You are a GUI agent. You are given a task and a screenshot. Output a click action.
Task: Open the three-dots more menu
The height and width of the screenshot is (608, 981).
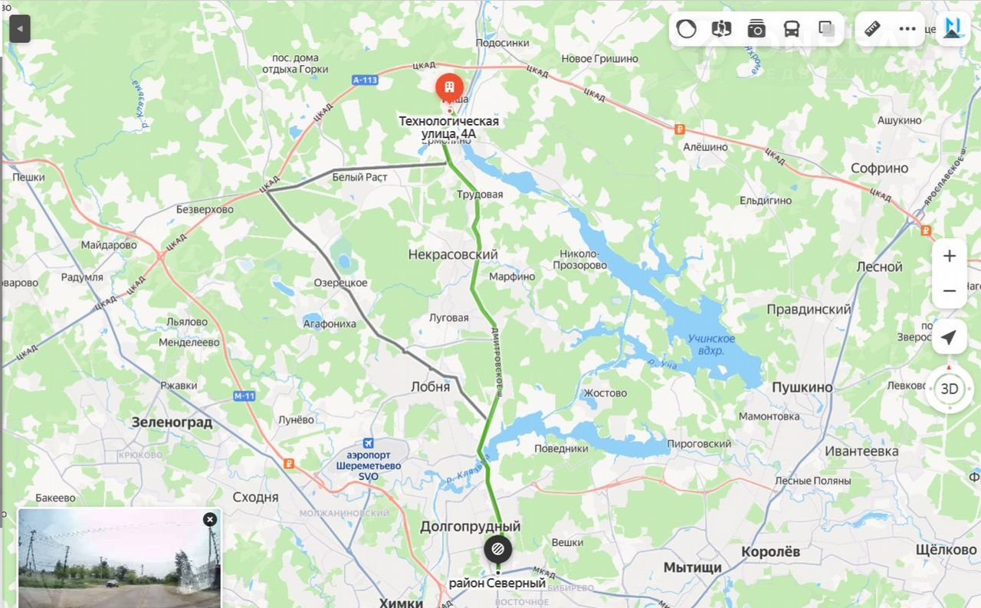pyautogui.click(x=907, y=29)
